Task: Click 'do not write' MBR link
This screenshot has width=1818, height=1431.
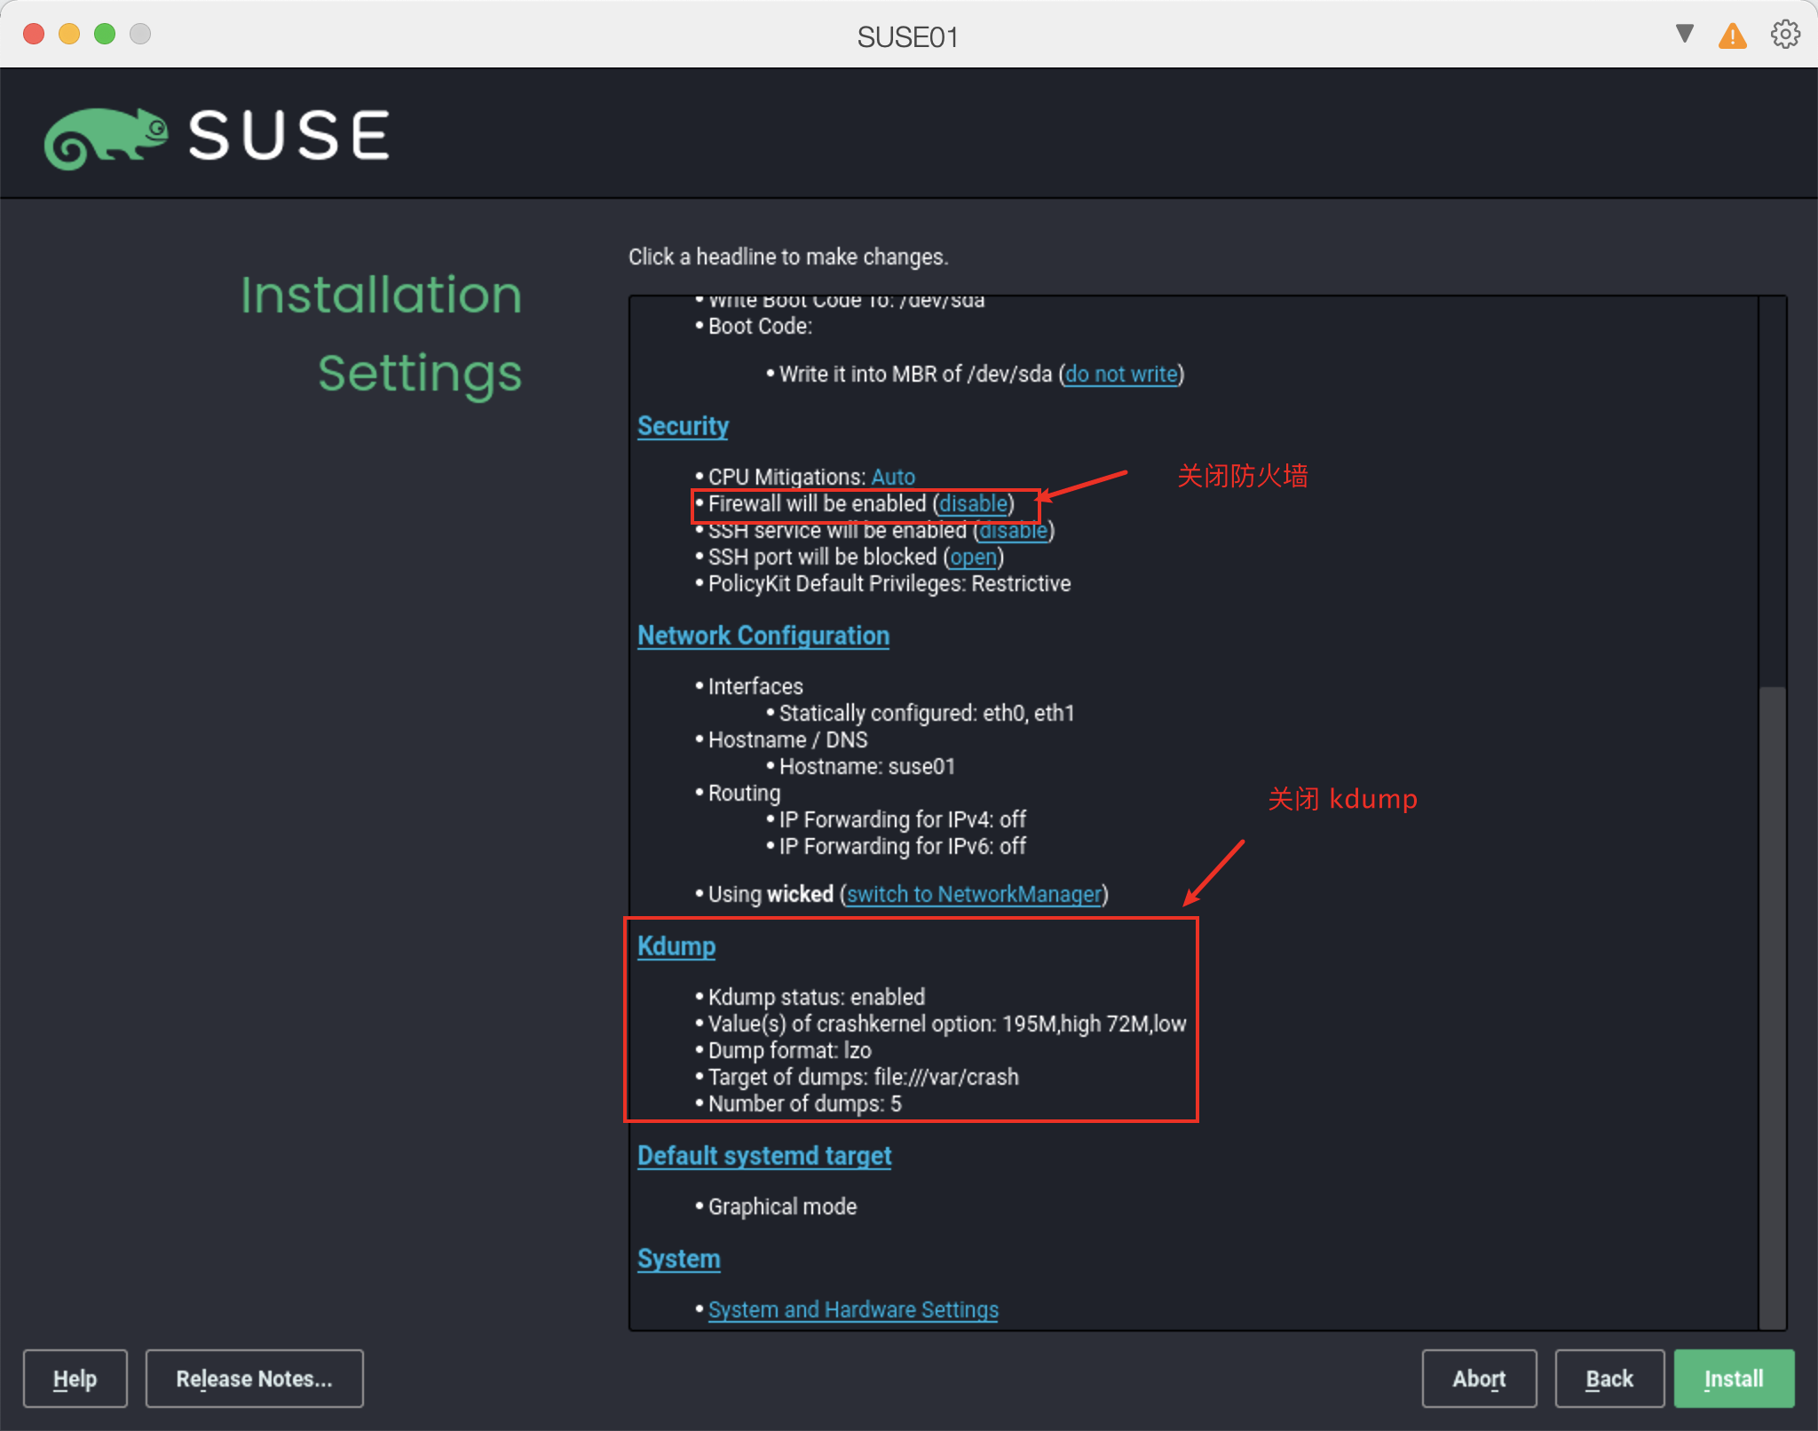Action: pos(1121,374)
